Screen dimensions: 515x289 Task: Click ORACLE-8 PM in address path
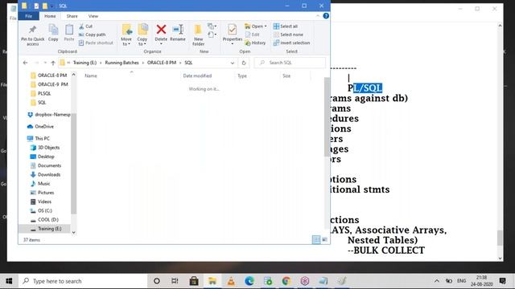pyautogui.click(x=162, y=63)
